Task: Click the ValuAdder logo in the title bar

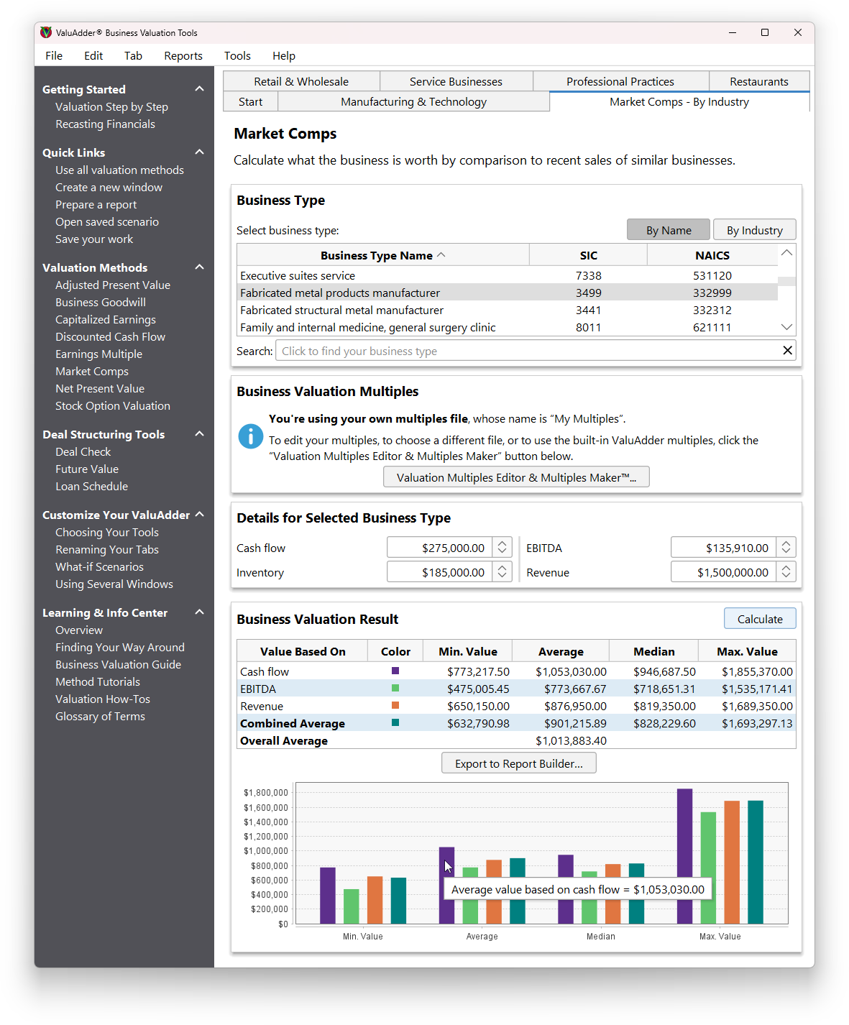Action: pyautogui.click(x=45, y=32)
